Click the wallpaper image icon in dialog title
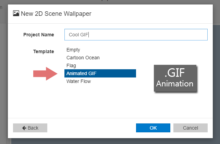The height and width of the screenshot is (144, 220). pos(16,14)
